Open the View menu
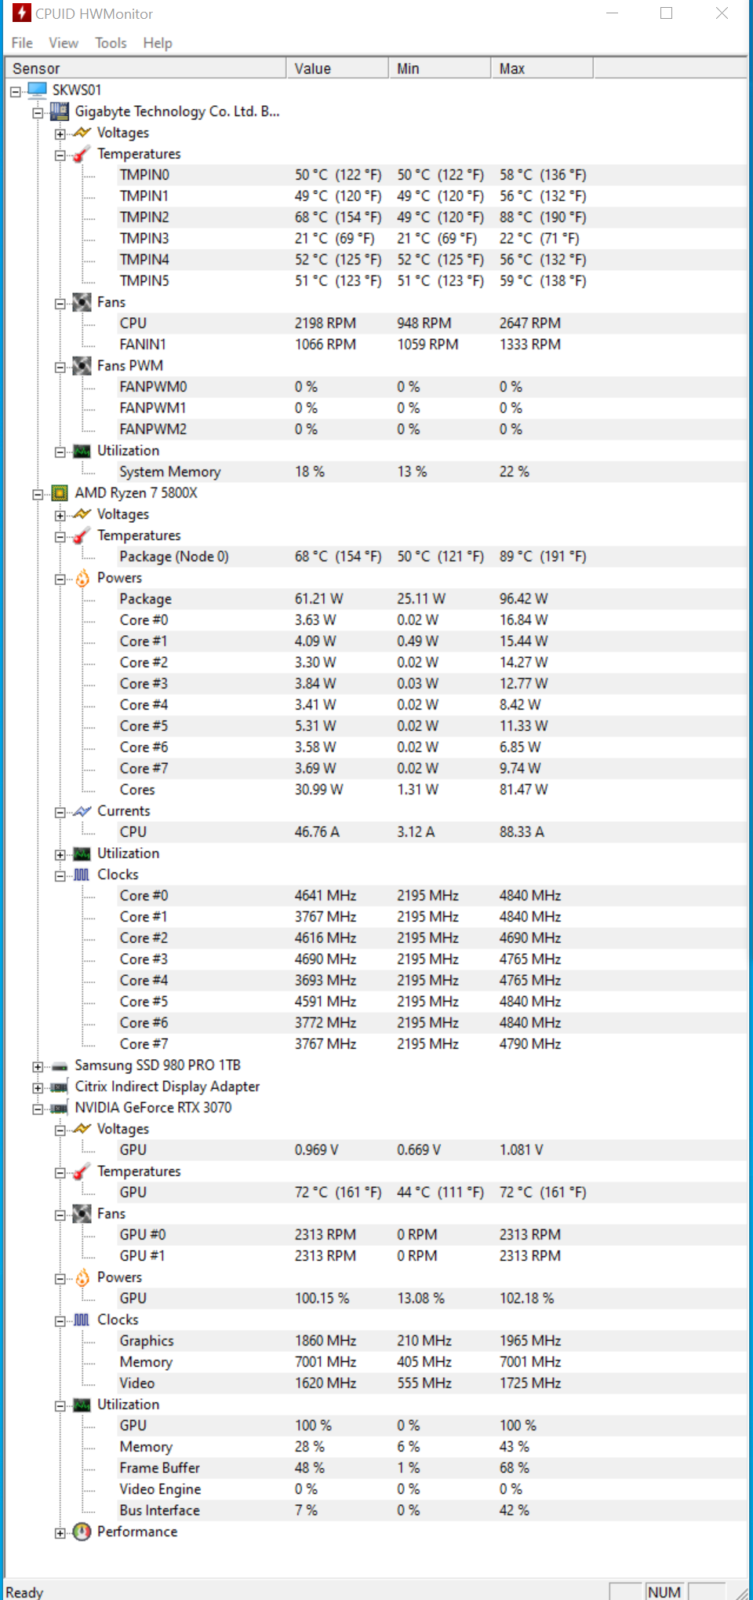This screenshot has width=753, height=1600. tap(64, 43)
